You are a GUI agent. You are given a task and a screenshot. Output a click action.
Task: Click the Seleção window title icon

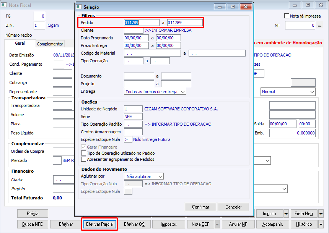[79, 7]
